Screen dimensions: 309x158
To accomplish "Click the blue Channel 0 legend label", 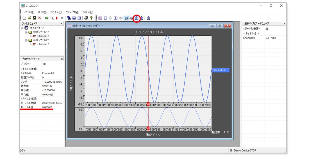I will point(220,70).
